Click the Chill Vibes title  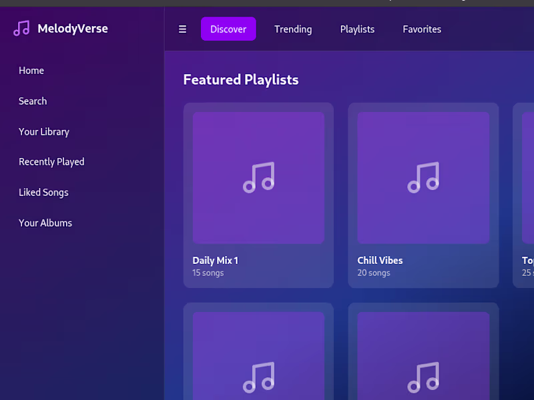click(380, 260)
